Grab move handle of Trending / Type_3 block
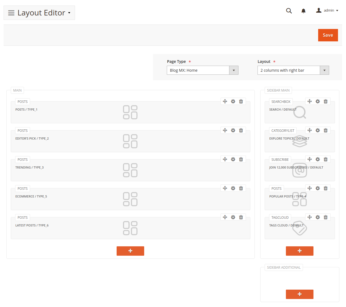The image size is (346, 307). [225, 159]
